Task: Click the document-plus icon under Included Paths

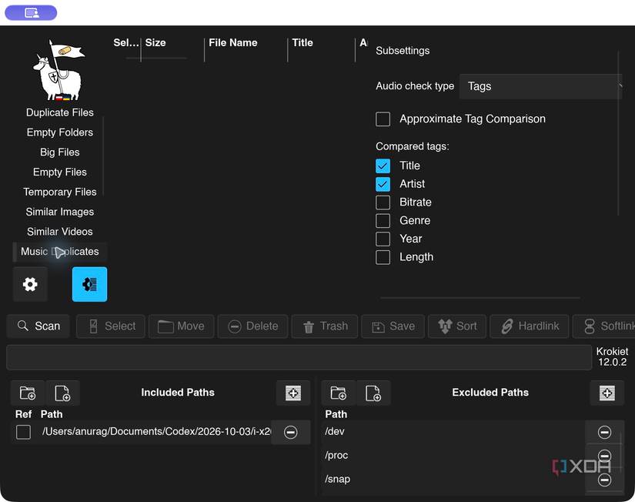Action: 63,393
